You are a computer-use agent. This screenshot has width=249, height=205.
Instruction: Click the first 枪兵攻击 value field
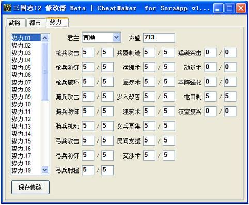pyautogui.click(x=88, y=52)
